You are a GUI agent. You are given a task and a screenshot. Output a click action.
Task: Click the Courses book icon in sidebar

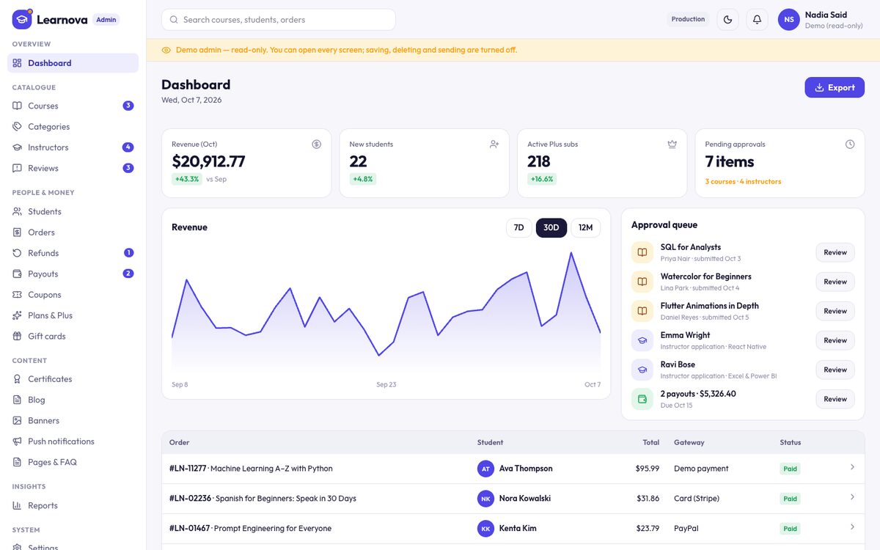[18, 106]
